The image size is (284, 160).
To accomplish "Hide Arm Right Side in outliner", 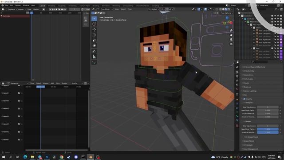I will pyautogui.click(x=278, y=40).
